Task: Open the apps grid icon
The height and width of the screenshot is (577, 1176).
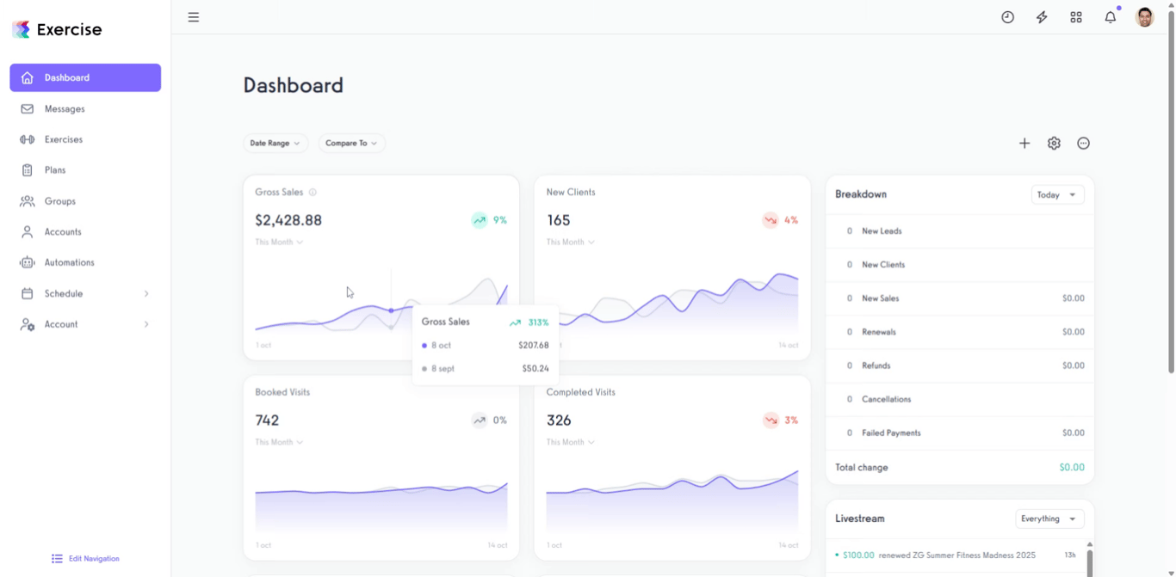Action: (1076, 17)
